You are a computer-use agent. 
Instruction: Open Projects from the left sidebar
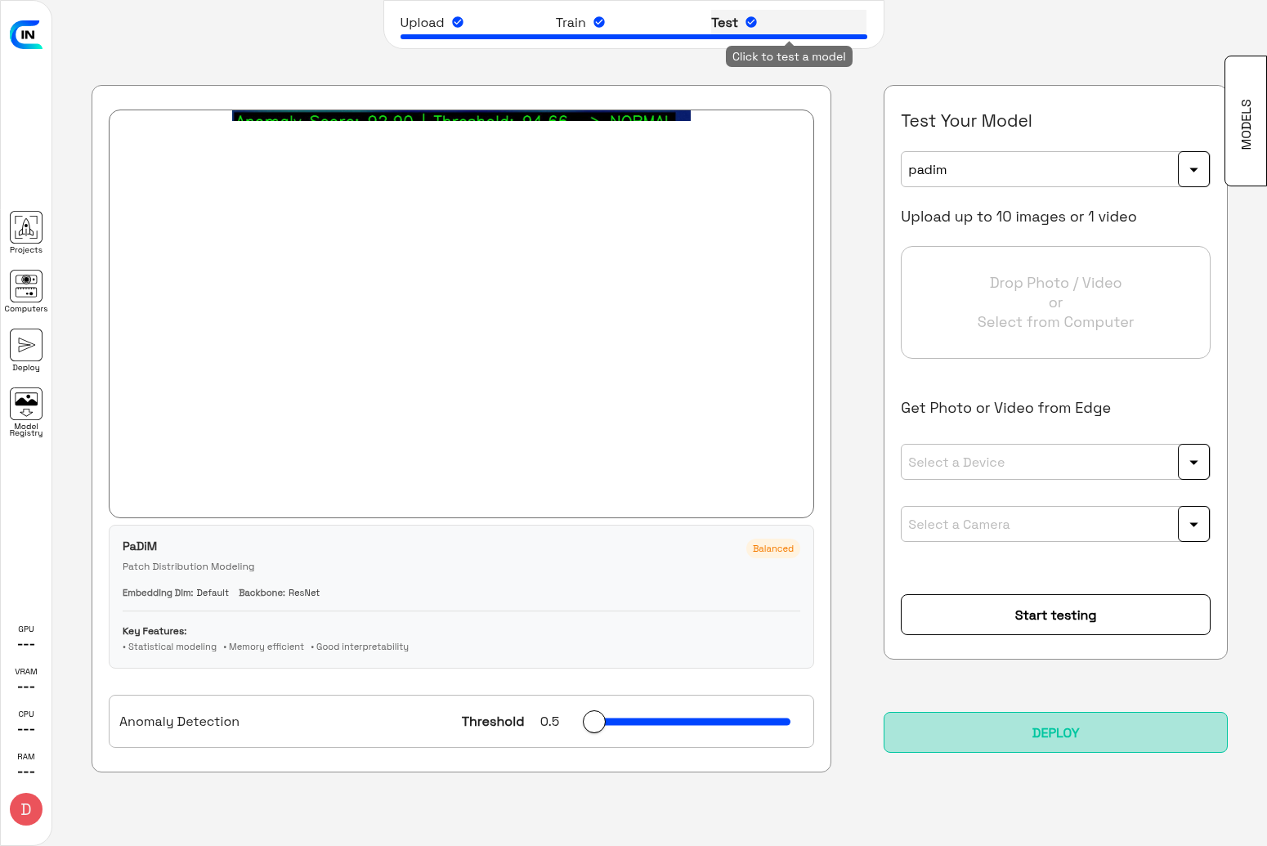pyautogui.click(x=25, y=231)
